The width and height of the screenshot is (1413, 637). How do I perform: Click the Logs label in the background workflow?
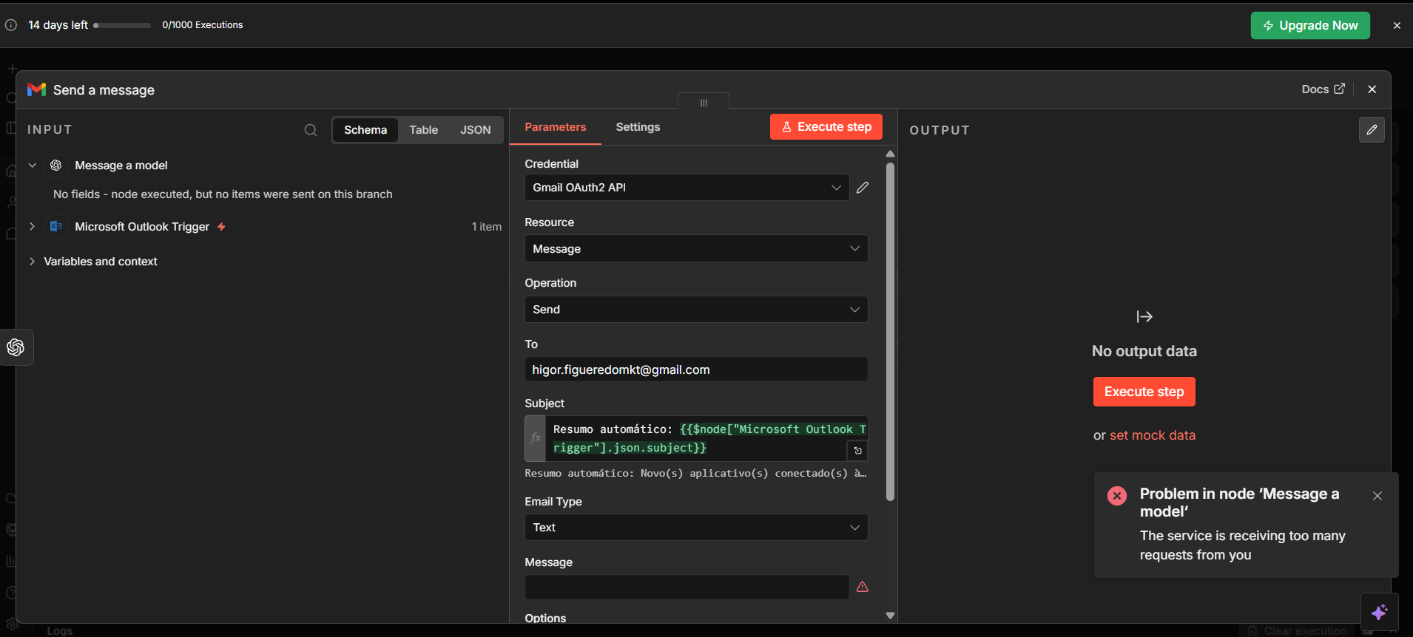coord(60,631)
